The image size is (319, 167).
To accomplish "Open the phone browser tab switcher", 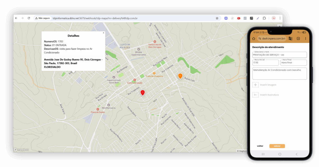I will [x=298, y=39].
